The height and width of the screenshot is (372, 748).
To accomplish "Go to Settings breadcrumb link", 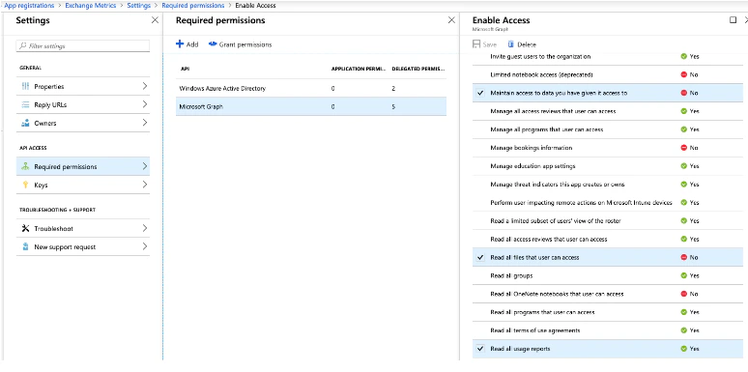I will tap(139, 6).
